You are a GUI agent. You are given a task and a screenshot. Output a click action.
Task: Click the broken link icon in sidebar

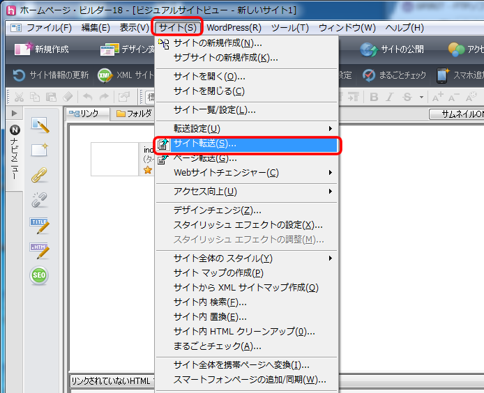[39, 199]
